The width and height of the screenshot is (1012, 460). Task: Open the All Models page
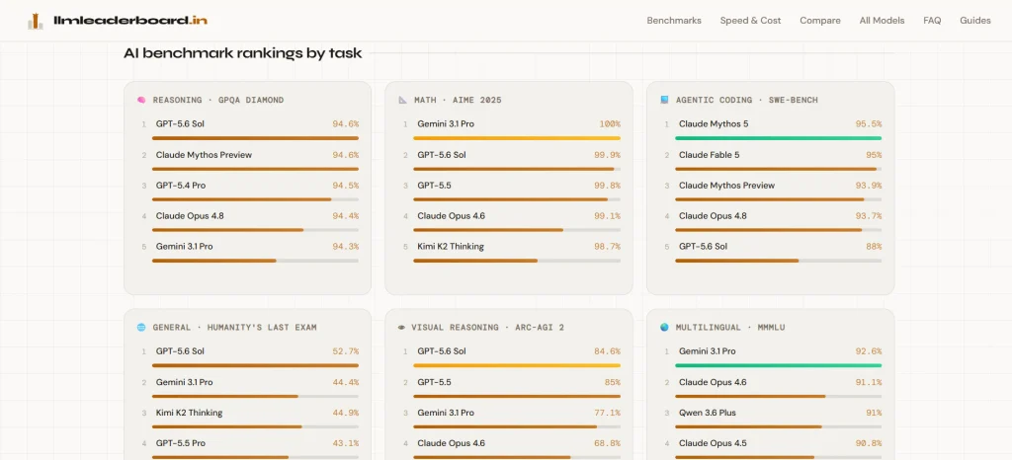[882, 21]
